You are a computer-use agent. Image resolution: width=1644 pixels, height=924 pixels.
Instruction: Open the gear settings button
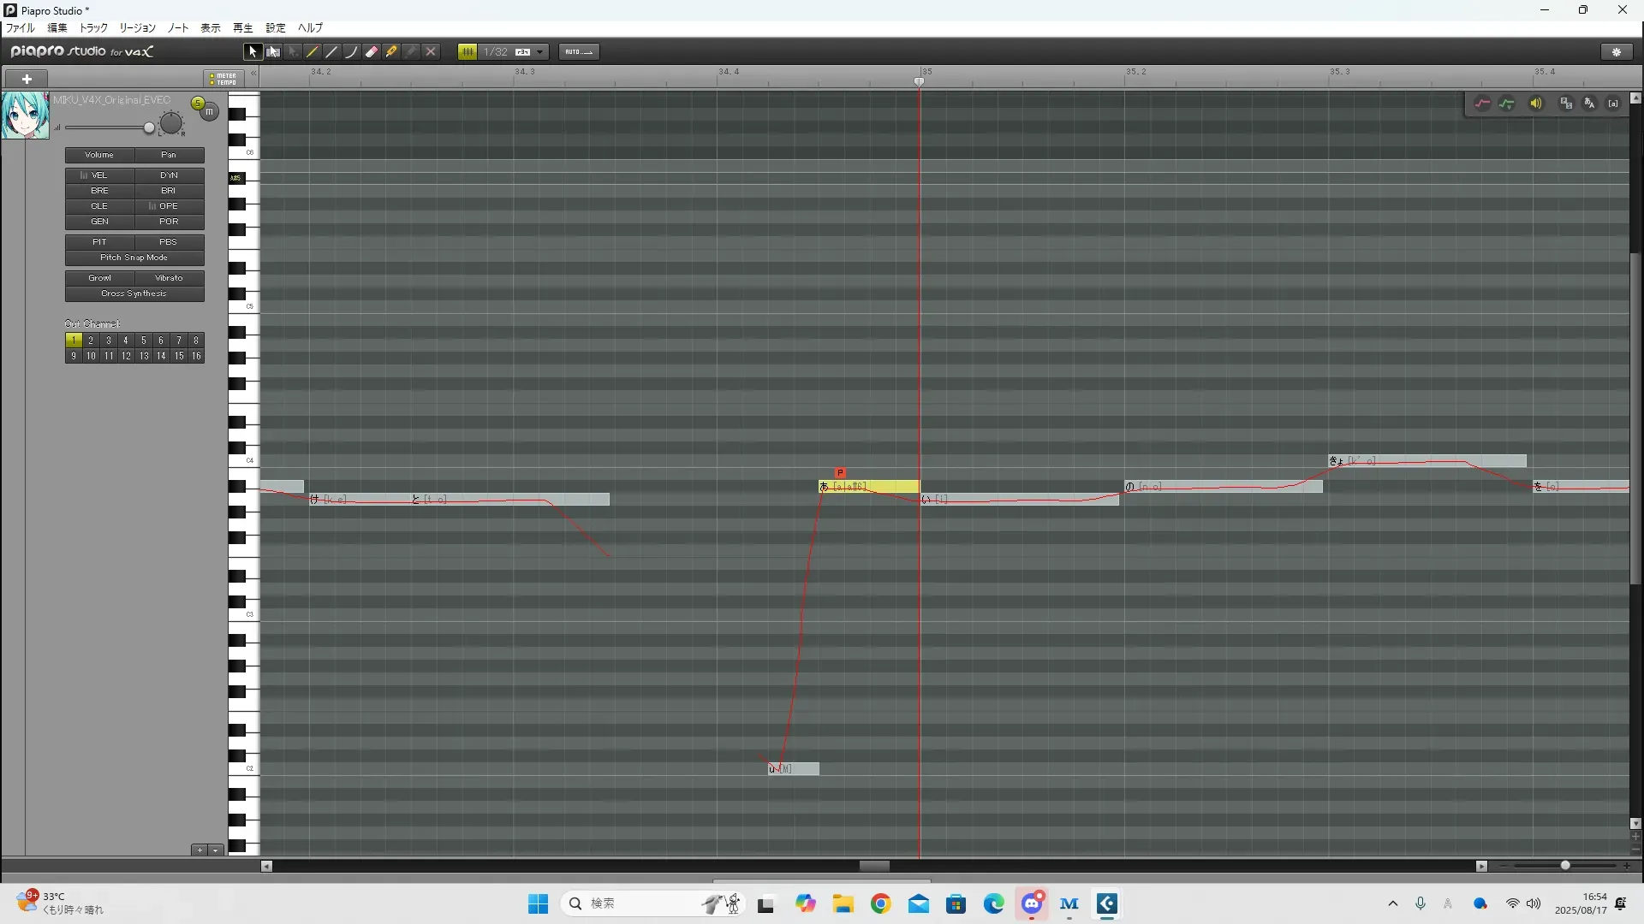1617,52
